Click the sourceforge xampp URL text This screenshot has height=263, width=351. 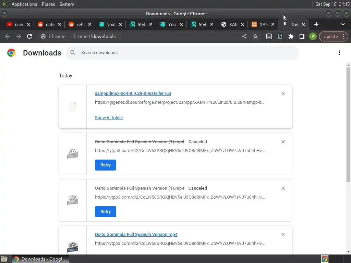(180, 102)
